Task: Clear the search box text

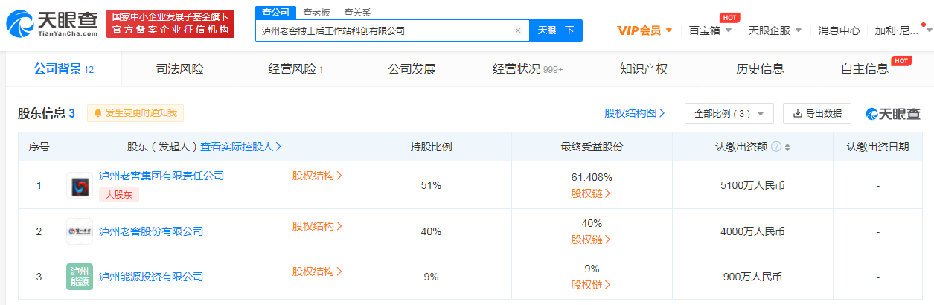Action: pos(517,30)
